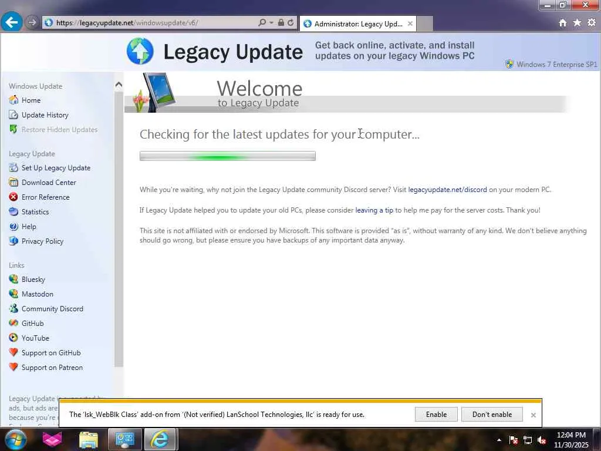Open the address bar dropdown arrow

[x=271, y=23]
